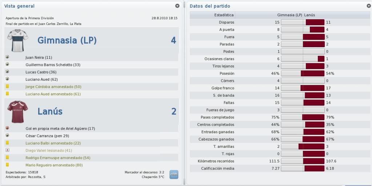Screen dimensions: 372x186
Task: Click the own goal icon beside Ariel Agüero
Action: pyautogui.click(x=7, y=128)
